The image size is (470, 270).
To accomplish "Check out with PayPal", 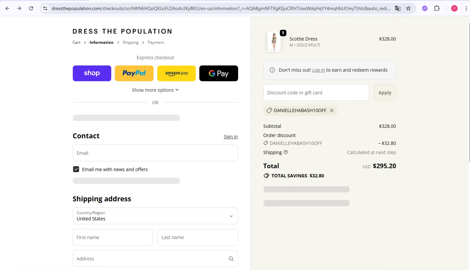I will (x=134, y=73).
